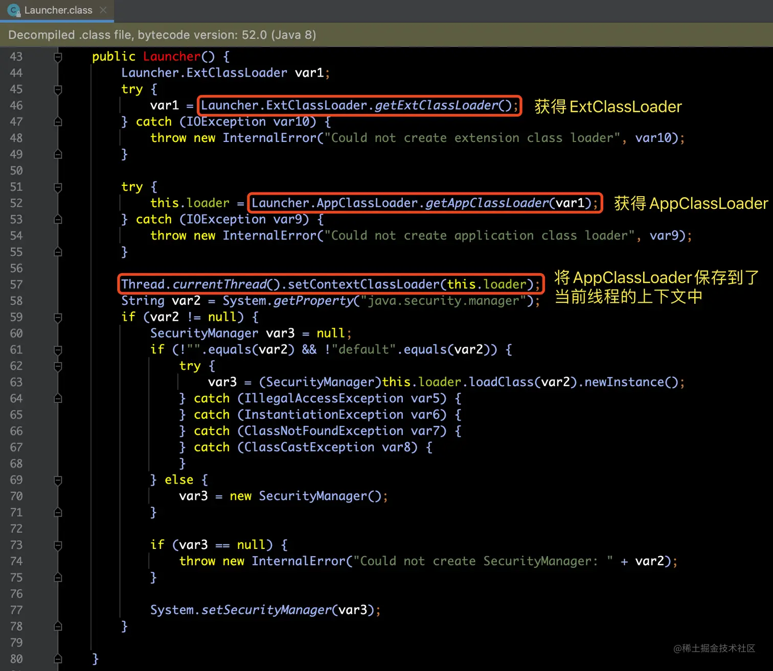Collapse the if block fold at line 59
Screen dimensions: 773x671
coord(58,317)
